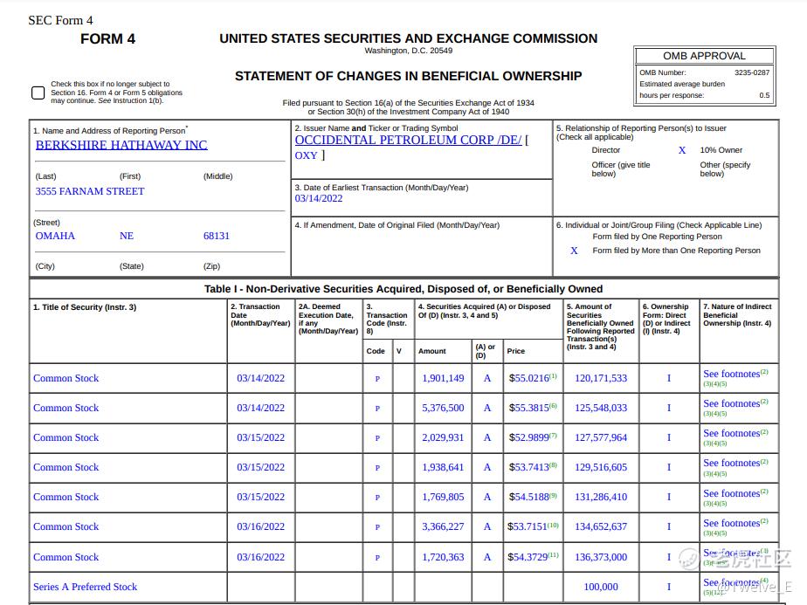
Task: Click the Series A Preferred Stock title
Action: pyautogui.click(x=85, y=587)
